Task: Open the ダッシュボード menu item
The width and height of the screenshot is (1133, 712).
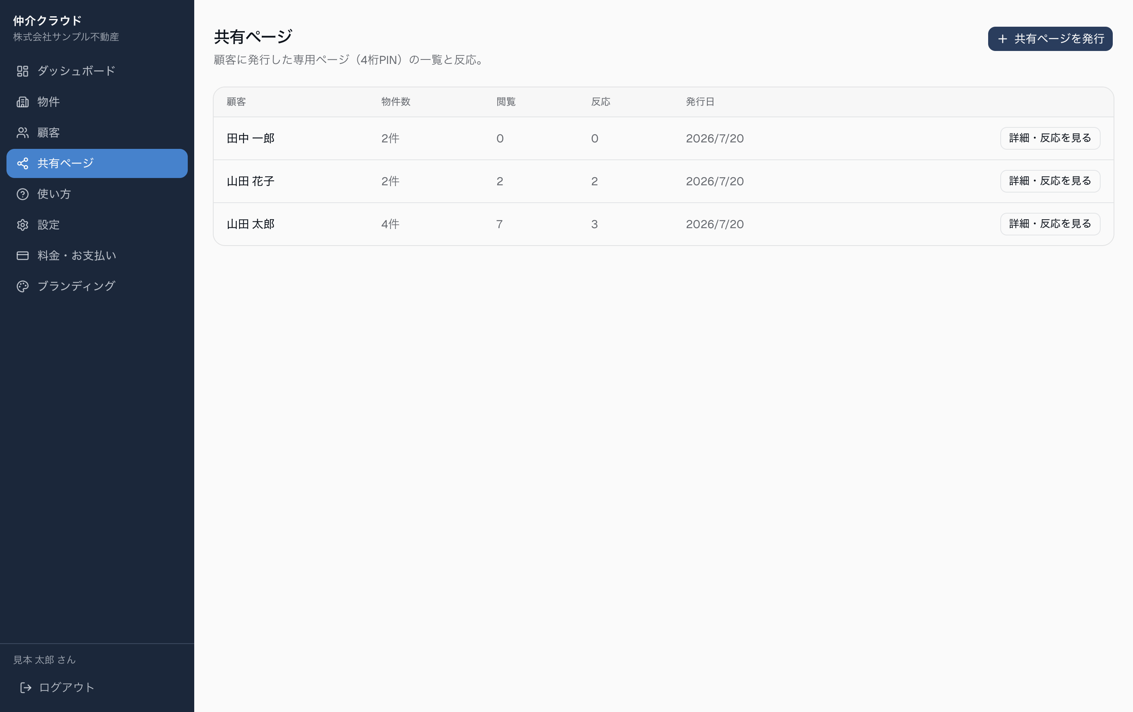Action: pos(97,71)
